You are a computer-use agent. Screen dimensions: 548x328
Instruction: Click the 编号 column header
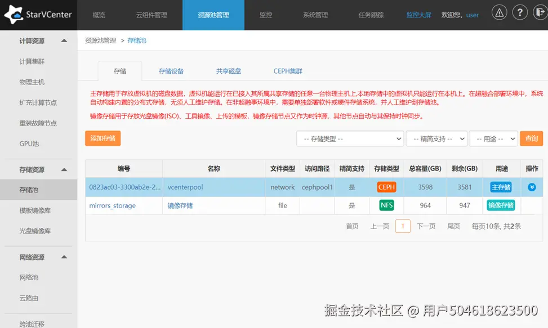point(124,169)
